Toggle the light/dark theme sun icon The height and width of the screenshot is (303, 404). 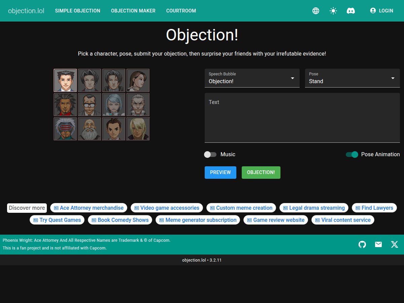click(x=333, y=11)
